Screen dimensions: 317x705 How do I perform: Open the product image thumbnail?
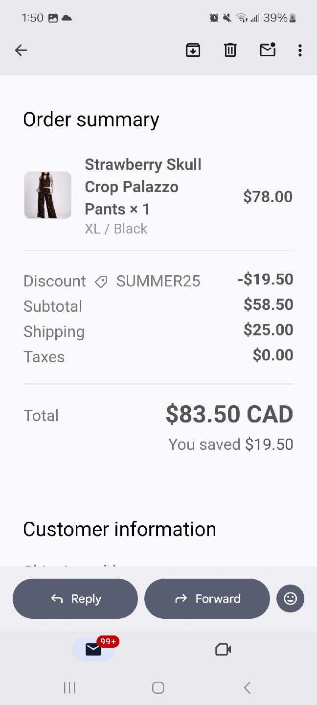pos(48,195)
